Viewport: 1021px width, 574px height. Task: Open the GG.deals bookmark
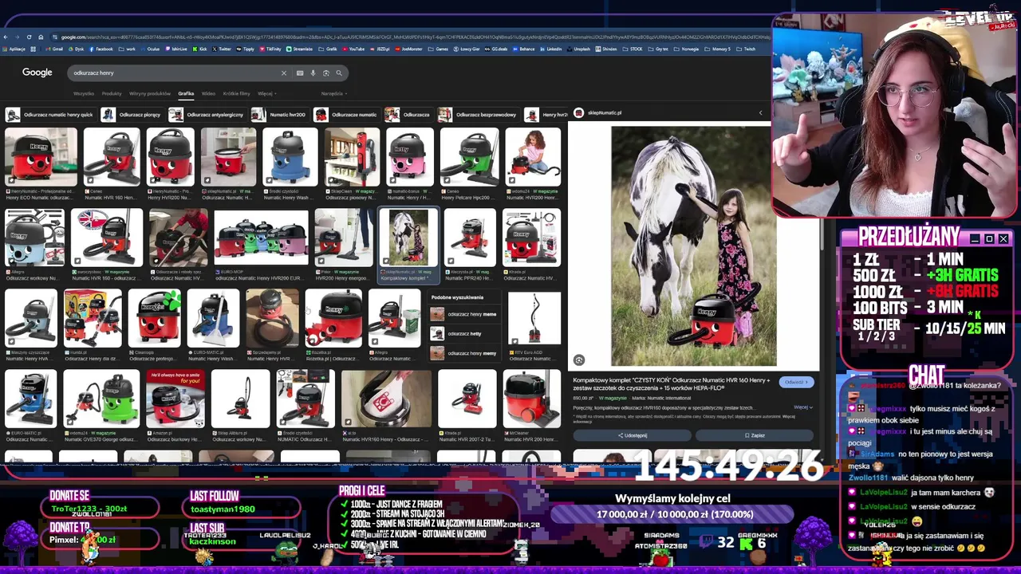[496, 49]
